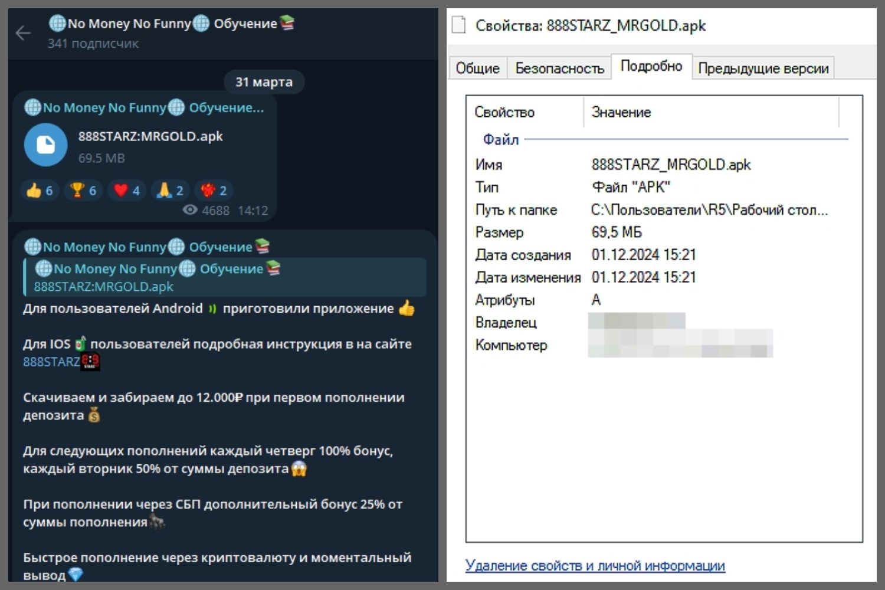This screenshot has height=590, width=885.
Task: Select the praying hands reaction
Action: [170, 191]
